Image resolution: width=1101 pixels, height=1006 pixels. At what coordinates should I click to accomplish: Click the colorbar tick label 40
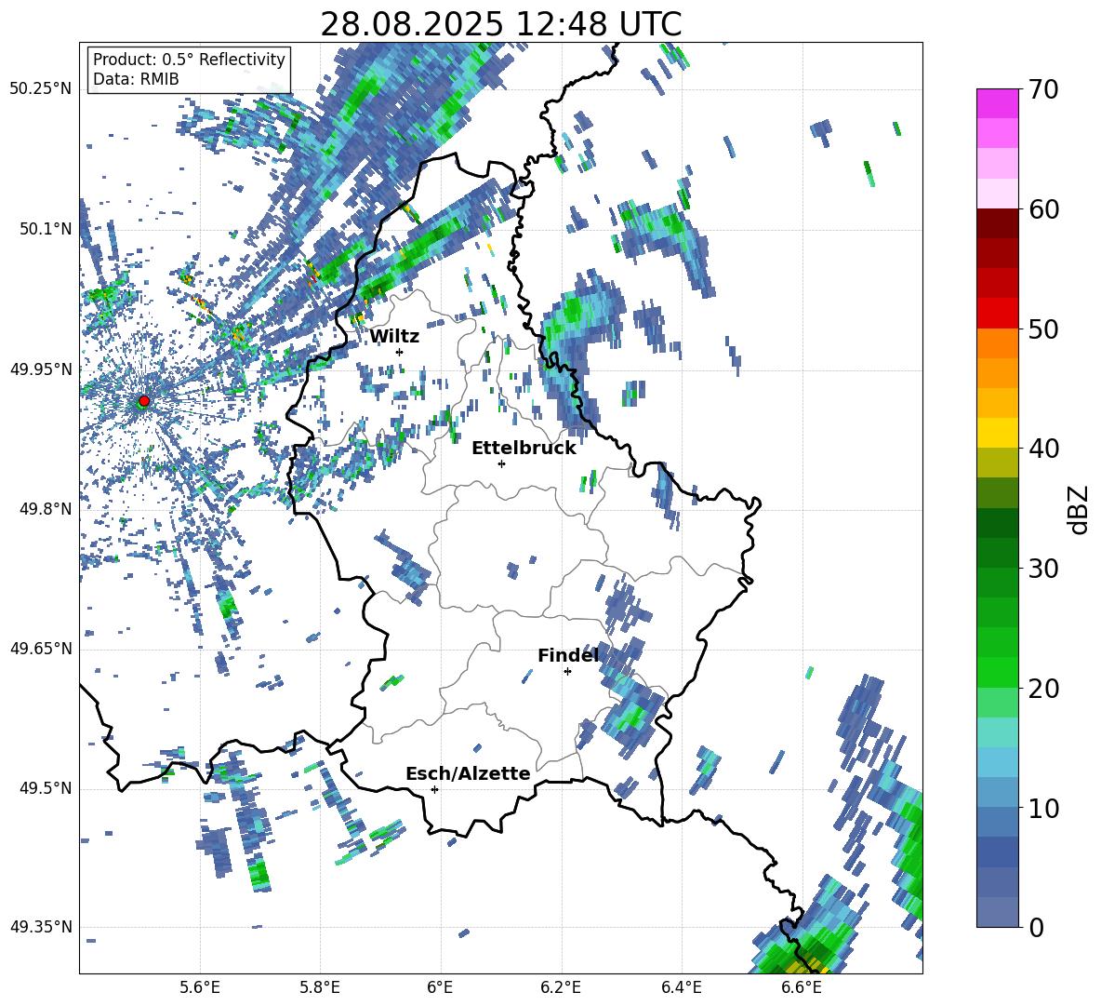point(1043,449)
